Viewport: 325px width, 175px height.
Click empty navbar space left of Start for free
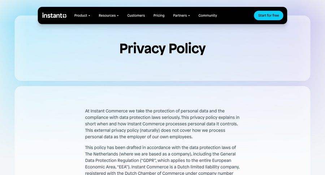235,16
